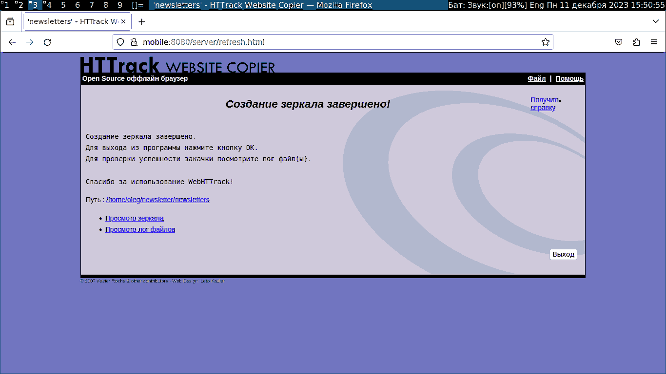The width and height of the screenshot is (666, 374).
Task: Save page to Pocket
Action: coord(618,42)
